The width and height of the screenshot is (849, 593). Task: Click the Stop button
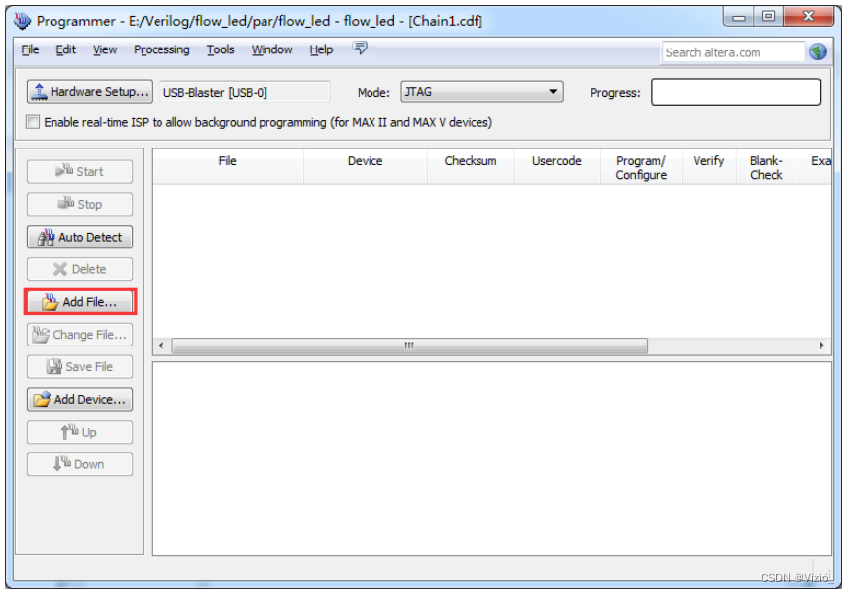[79, 205]
